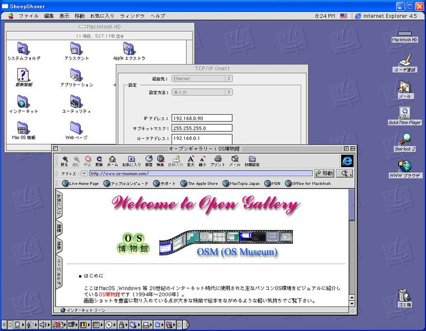Screen dimensions: 426x331
Task: Open the 表示 menu
Action: click(x=65, y=16)
